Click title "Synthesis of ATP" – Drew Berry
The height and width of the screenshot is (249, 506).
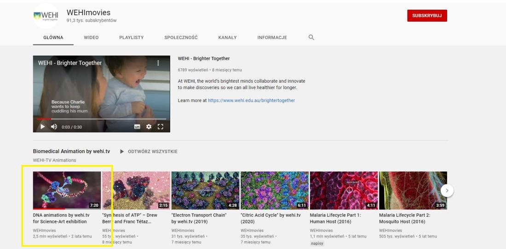[x=130, y=218]
